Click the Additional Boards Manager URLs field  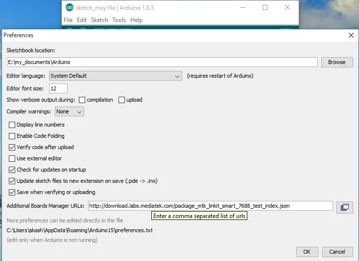click(211, 206)
